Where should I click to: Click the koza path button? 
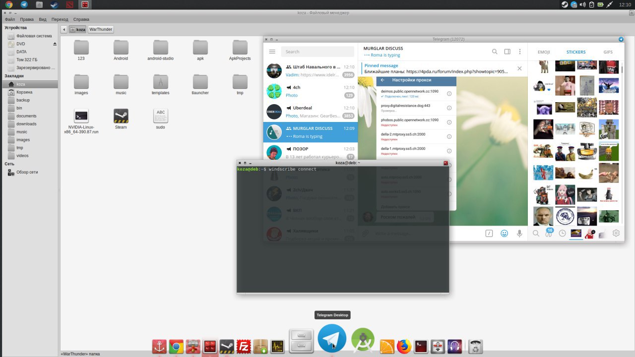[78, 29]
